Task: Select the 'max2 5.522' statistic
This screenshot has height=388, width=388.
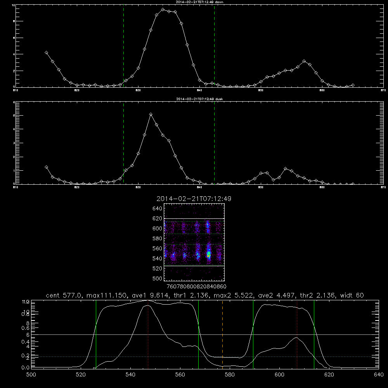Action: coord(233,295)
